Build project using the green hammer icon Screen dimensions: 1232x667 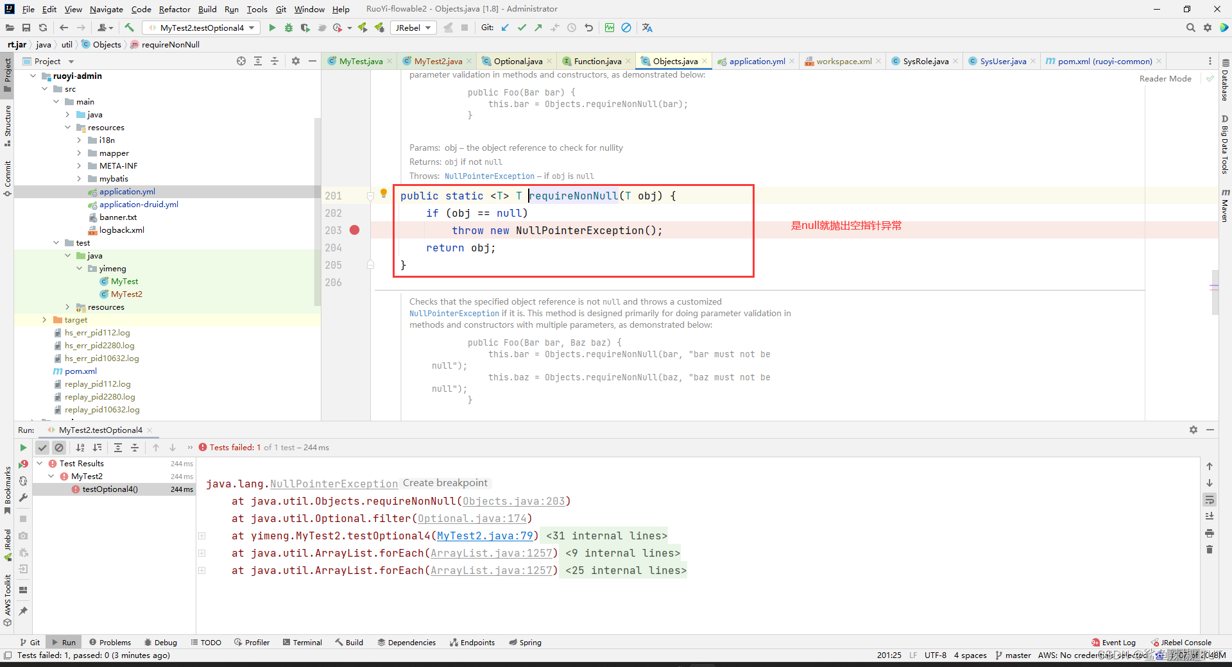129,28
